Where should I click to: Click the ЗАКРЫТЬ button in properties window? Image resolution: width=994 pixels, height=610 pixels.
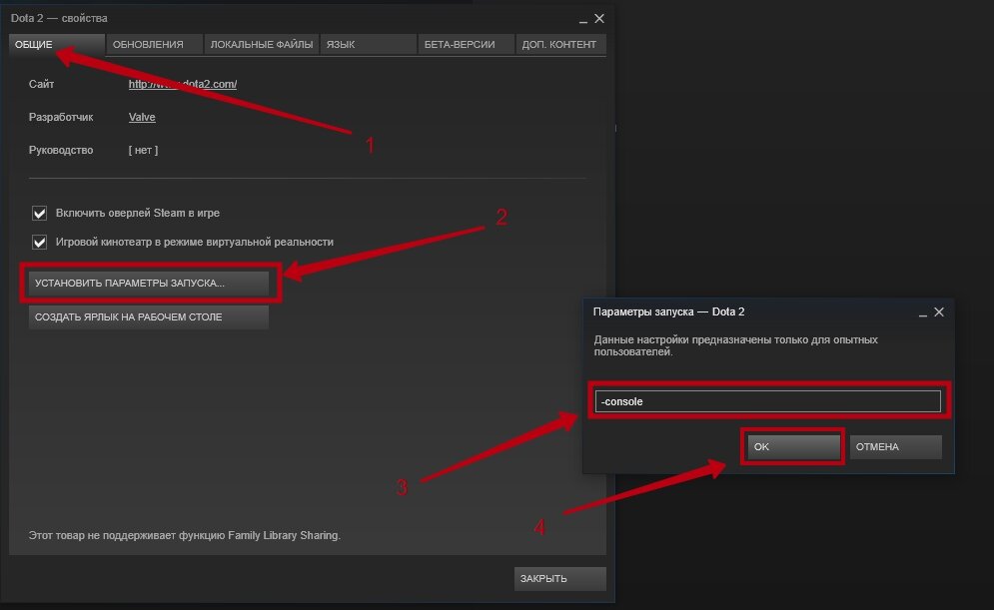(559, 578)
